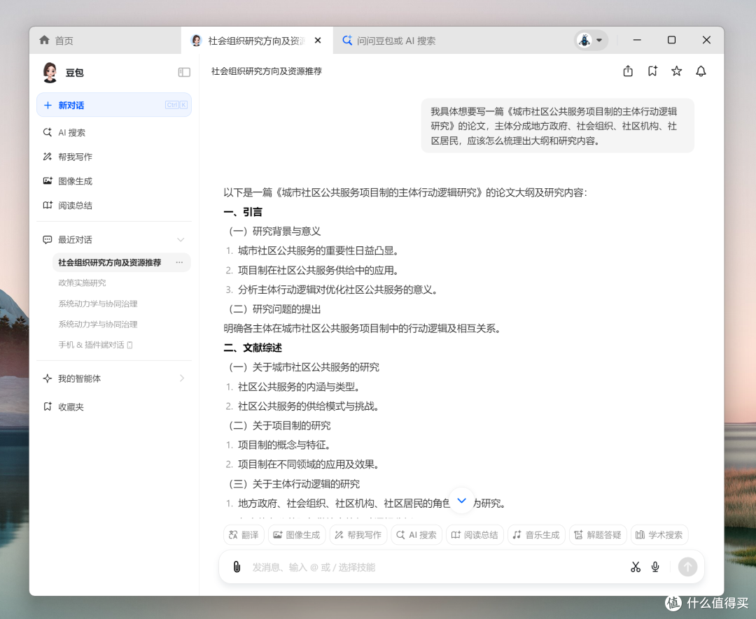The image size is (756, 619).
Task: Open the profile avatar dropdown in title bar
Action: point(591,40)
